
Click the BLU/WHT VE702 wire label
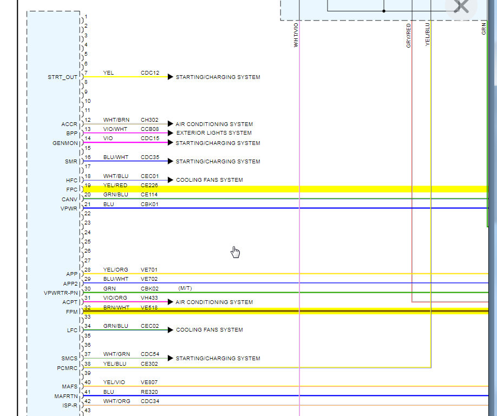(130, 279)
